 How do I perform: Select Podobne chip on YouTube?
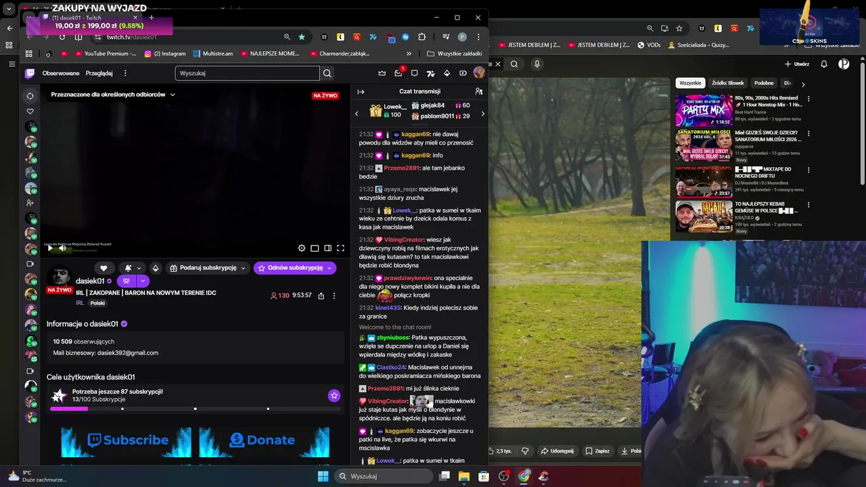764,83
